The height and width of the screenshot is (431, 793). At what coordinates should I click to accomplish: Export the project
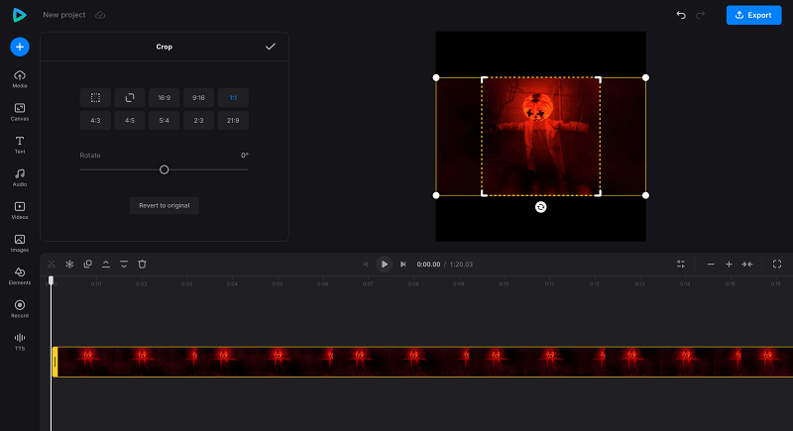(x=753, y=16)
